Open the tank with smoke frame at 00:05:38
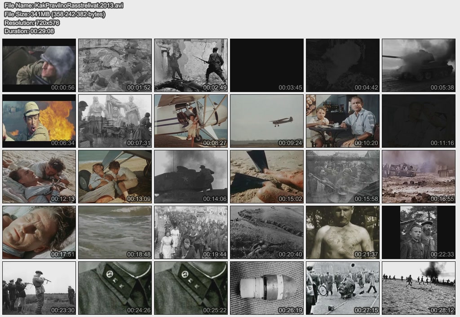This screenshot has width=460, height=317. (x=419, y=65)
